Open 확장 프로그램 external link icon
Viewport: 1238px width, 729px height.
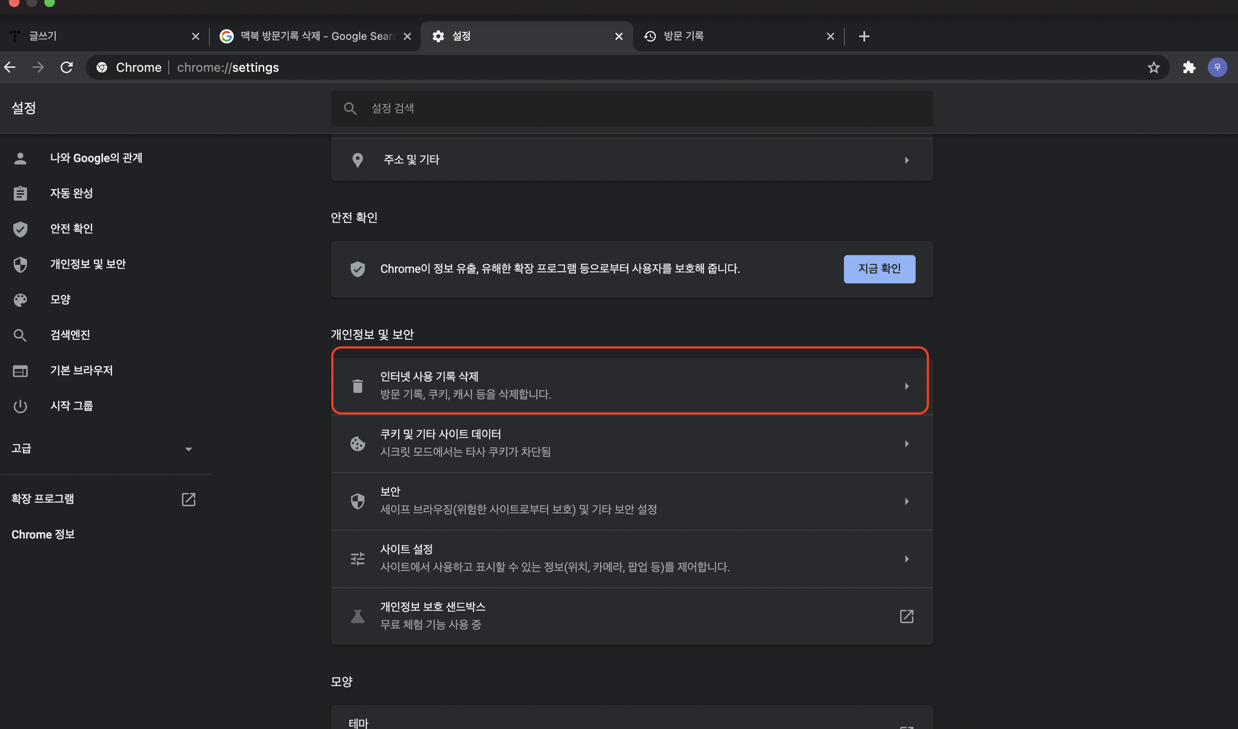pyautogui.click(x=188, y=499)
